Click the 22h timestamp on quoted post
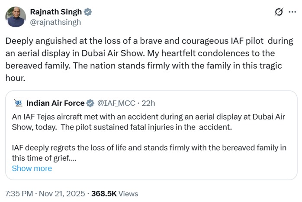Image resolution: width=302 pixels, height=202 pixels. click(148, 103)
